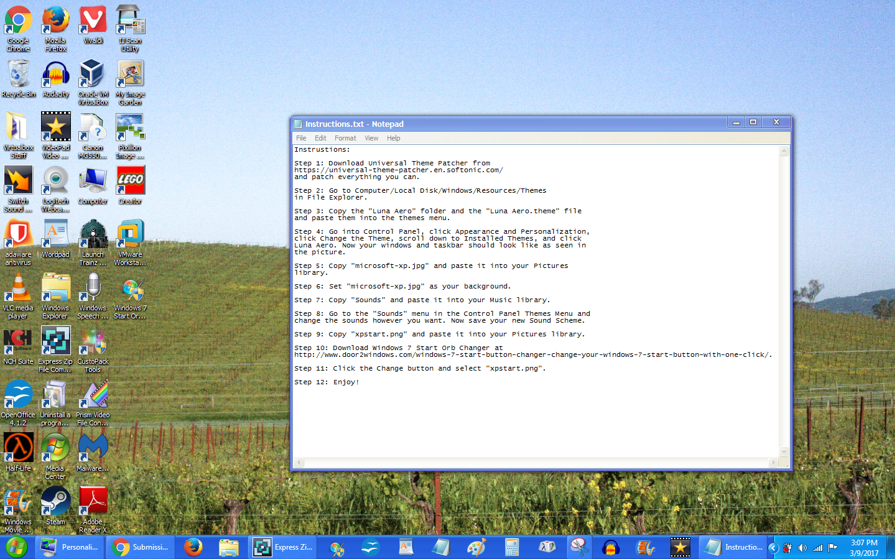Open Notepad's Format menu
This screenshot has width=895, height=559.
coord(345,138)
